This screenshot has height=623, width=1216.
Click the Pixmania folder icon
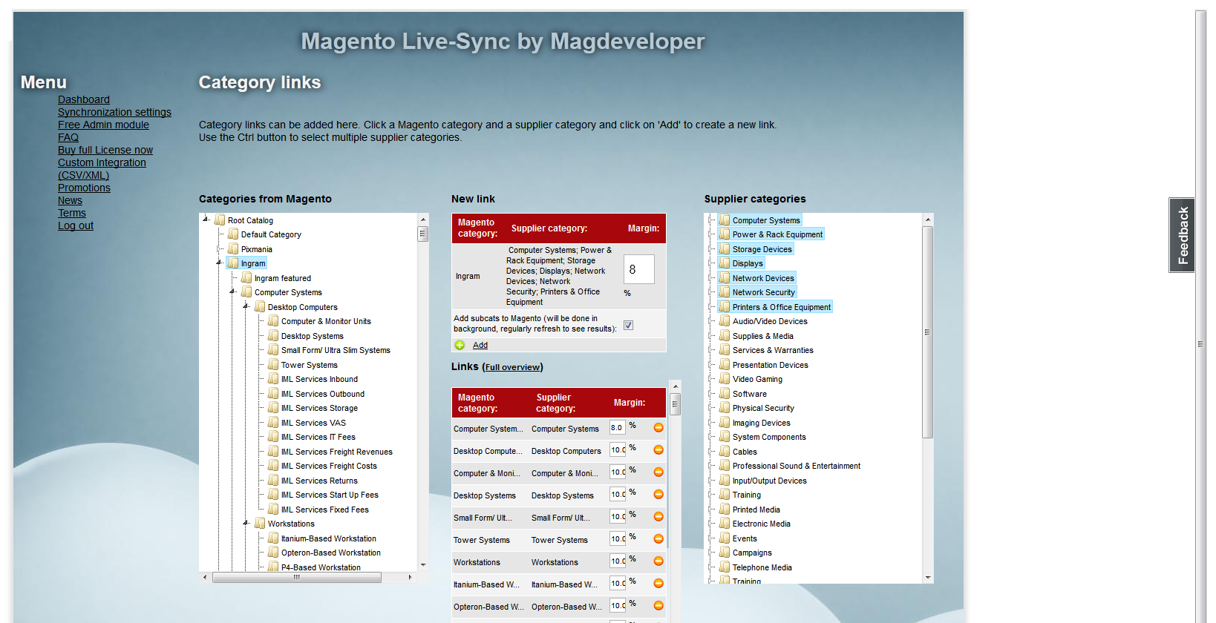[233, 248]
